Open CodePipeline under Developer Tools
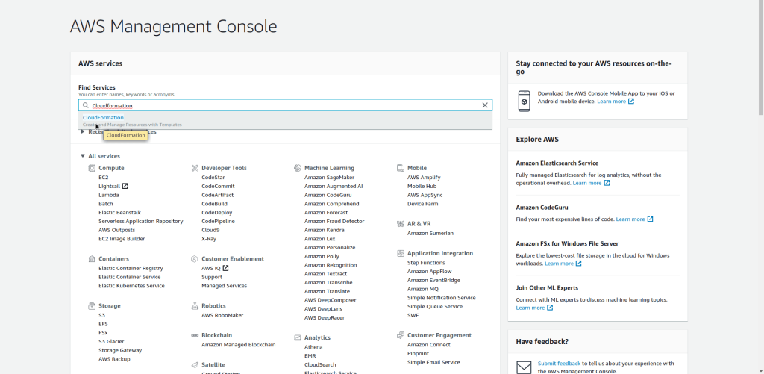 pyautogui.click(x=218, y=222)
